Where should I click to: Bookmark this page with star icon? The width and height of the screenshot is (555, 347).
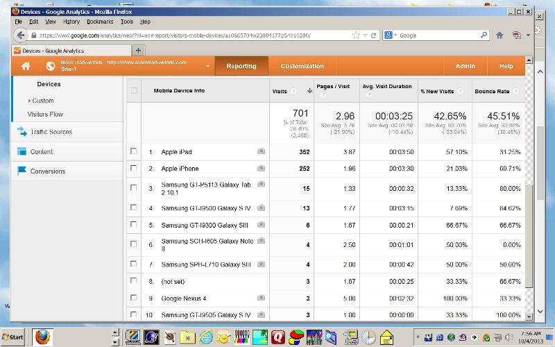click(356, 35)
